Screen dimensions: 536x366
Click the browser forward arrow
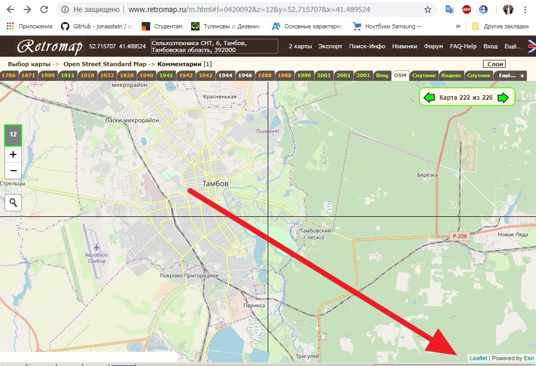27,9
